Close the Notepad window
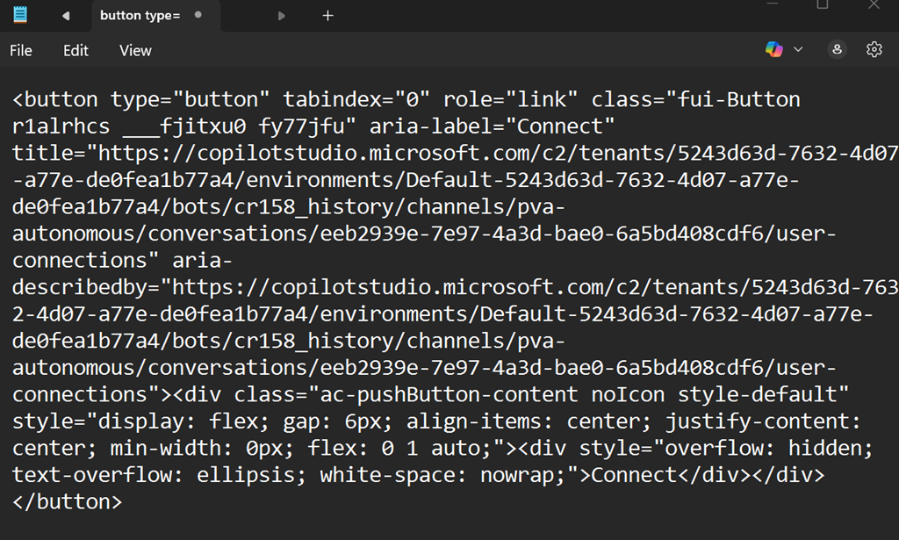 (874, 4)
